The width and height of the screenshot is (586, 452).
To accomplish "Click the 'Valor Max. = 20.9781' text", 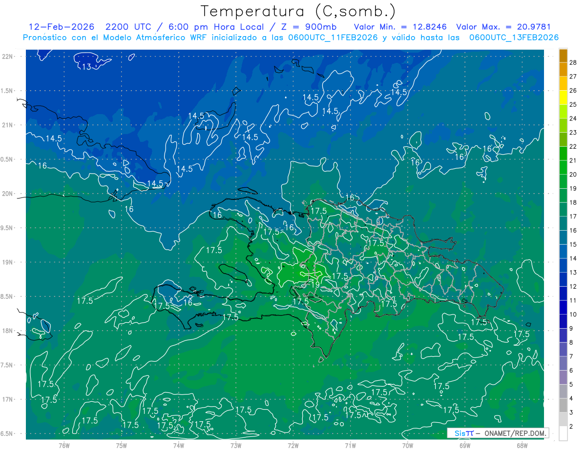I will click(x=503, y=27).
